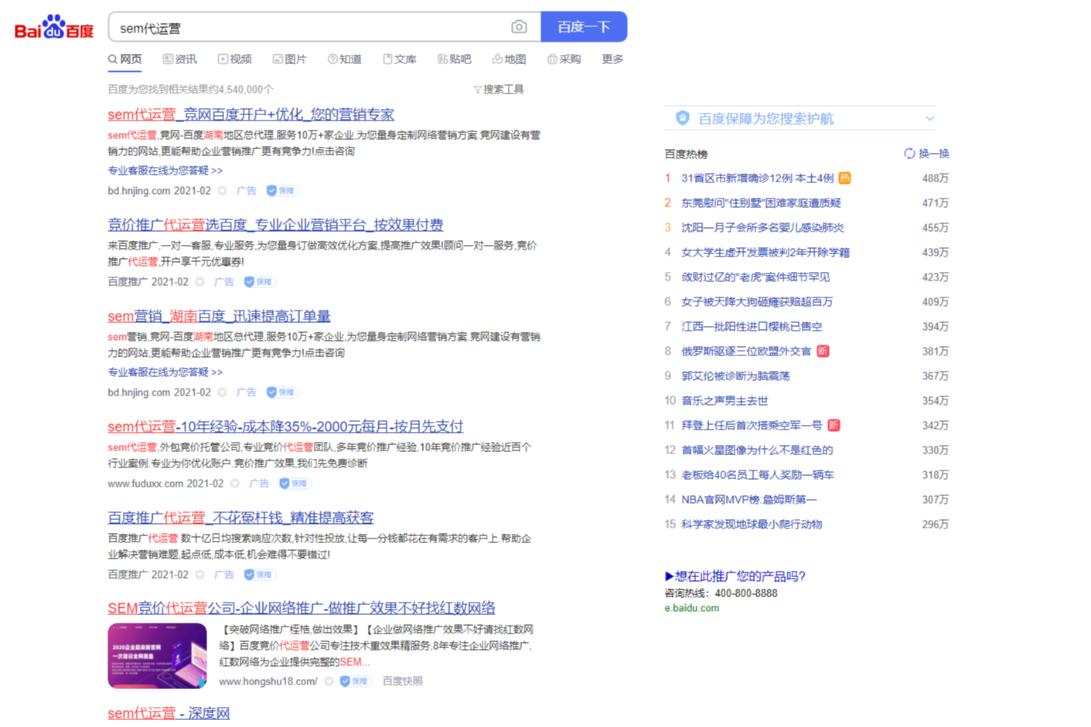
Task: Open result 竞价推广代运营选百度
Action: 275,225
